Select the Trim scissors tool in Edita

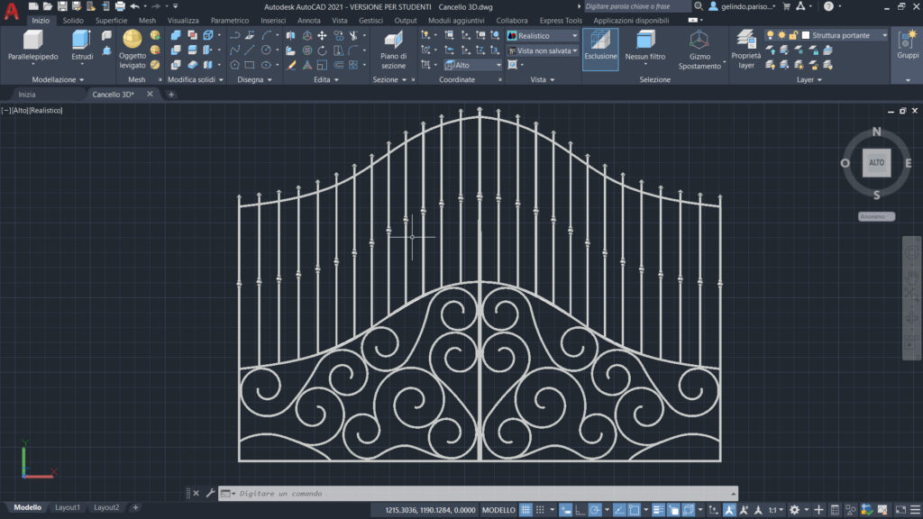pyautogui.click(x=353, y=35)
